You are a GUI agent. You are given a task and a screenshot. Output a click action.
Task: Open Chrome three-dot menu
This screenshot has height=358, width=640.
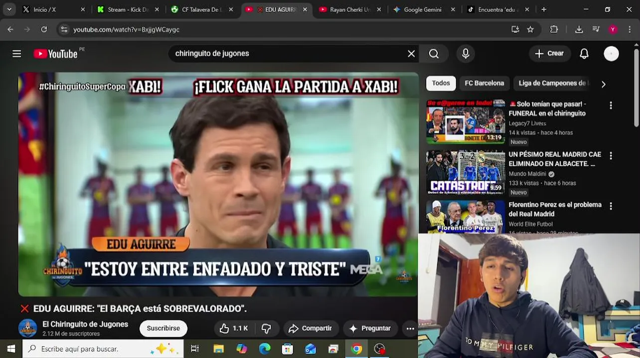(x=629, y=29)
